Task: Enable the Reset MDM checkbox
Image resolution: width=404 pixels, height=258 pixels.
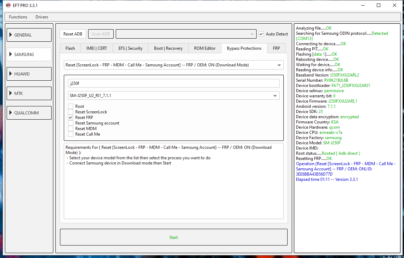Action: 71,129
